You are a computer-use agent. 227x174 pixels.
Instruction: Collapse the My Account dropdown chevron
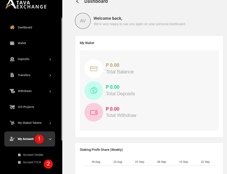coord(50,139)
